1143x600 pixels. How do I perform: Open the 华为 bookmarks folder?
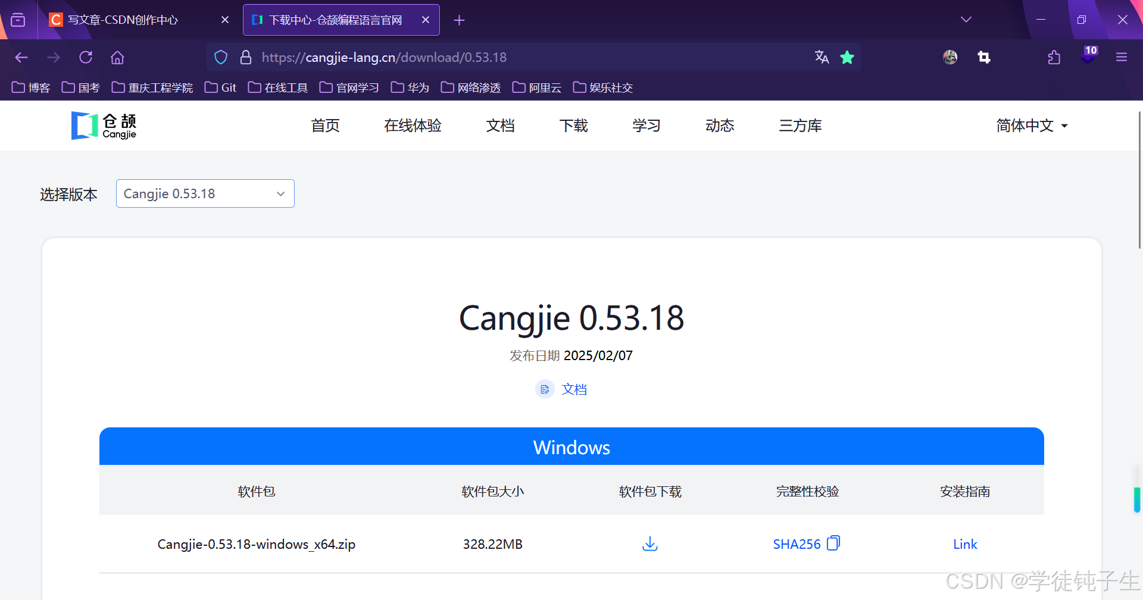(x=410, y=87)
